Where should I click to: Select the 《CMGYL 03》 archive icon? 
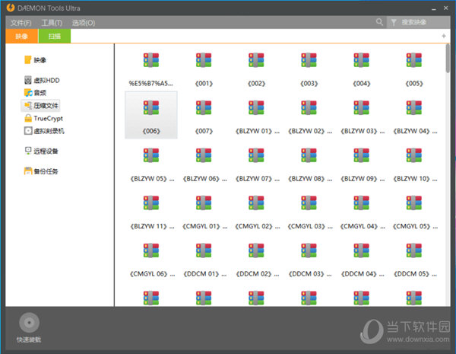[309, 203]
